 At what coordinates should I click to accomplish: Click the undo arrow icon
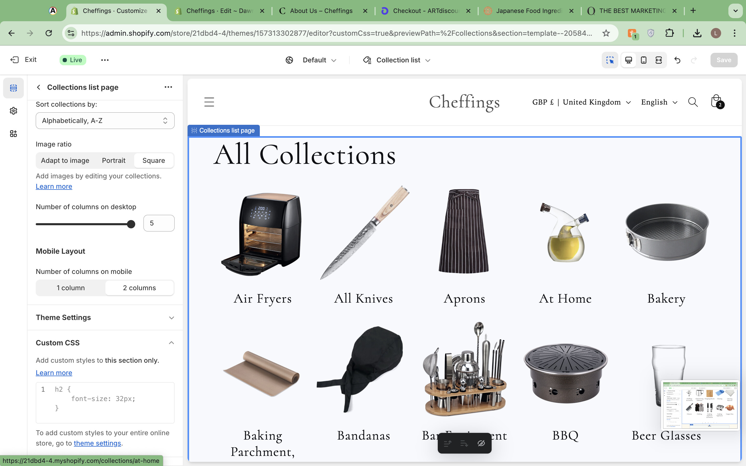point(677,60)
